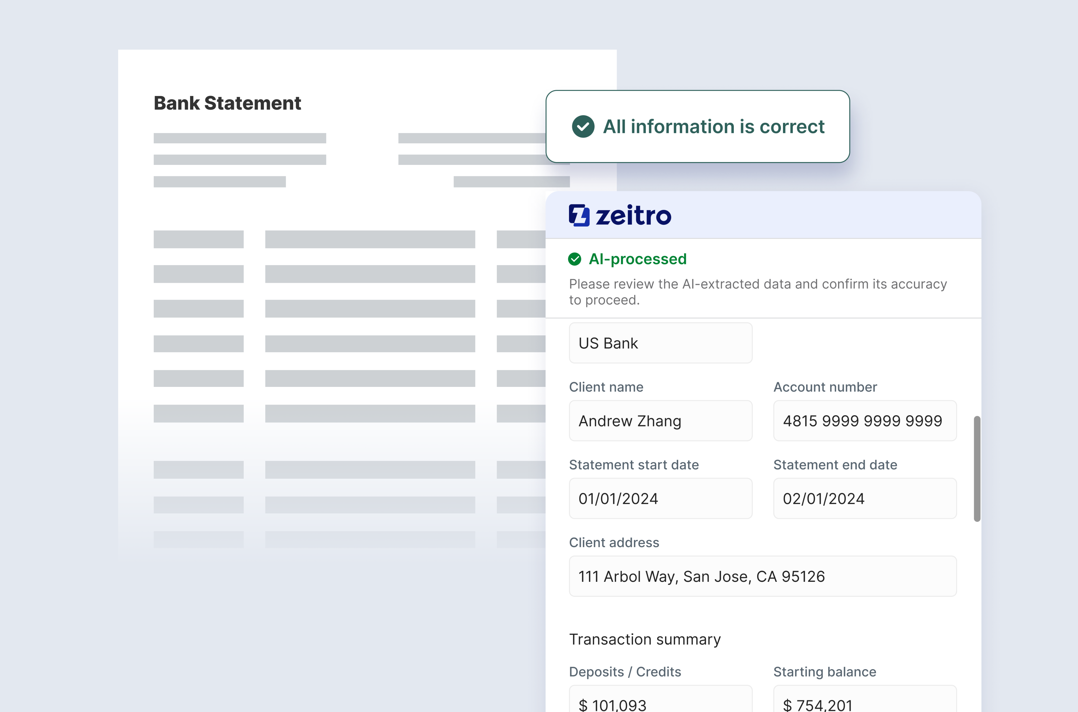This screenshot has height=712, width=1078.
Task: Click the All information is correct checkmark
Action: coord(583,126)
